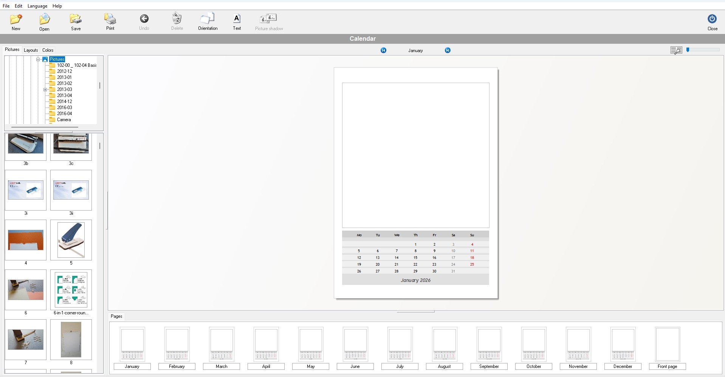Select folder 2014-12
This screenshot has width=725, height=377.
(x=65, y=102)
